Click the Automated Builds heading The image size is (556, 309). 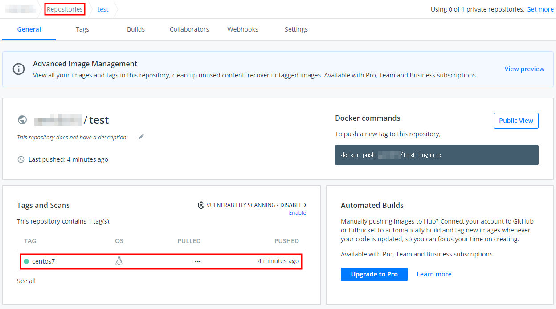coord(372,205)
